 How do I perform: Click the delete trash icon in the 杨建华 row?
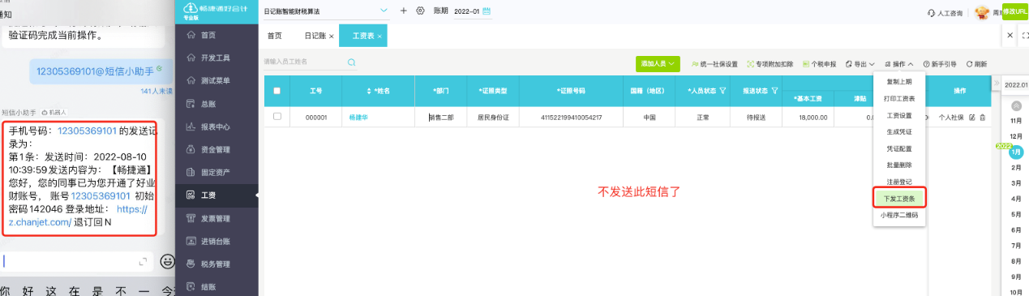click(983, 118)
